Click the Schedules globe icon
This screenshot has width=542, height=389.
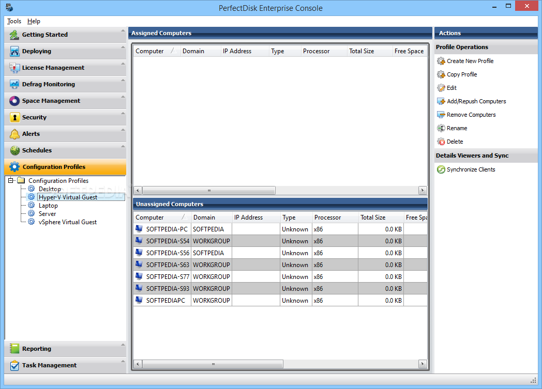[x=14, y=150]
